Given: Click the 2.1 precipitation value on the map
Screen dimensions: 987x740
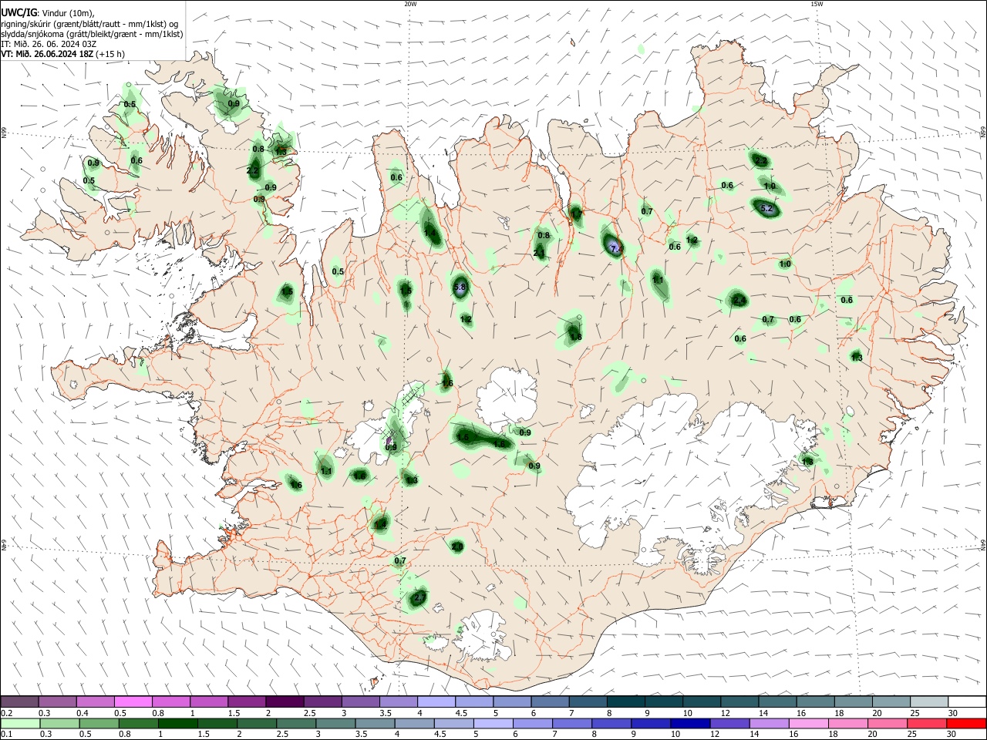Looking at the screenshot, I should [x=539, y=253].
